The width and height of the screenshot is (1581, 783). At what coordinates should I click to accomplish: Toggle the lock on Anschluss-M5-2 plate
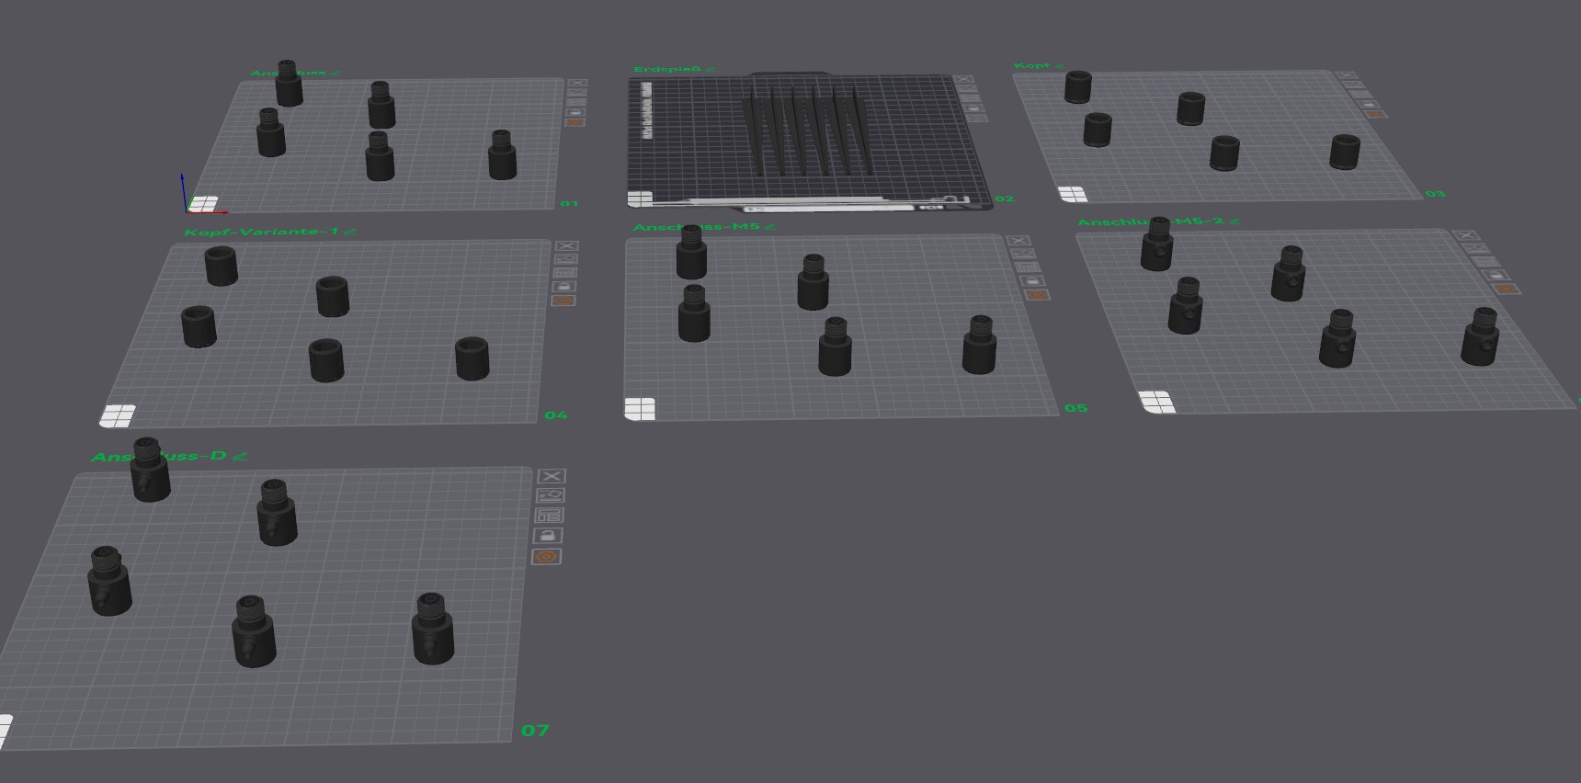coord(1496,275)
